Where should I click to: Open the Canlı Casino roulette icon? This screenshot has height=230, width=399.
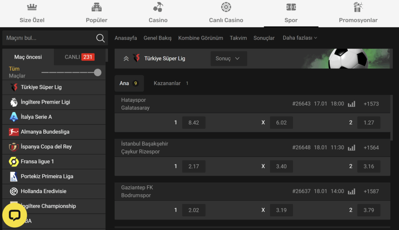(226, 7)
